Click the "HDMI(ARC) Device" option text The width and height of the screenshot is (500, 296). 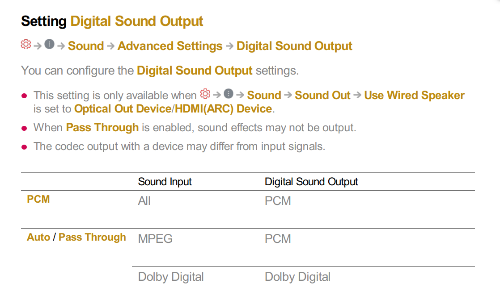224,108
